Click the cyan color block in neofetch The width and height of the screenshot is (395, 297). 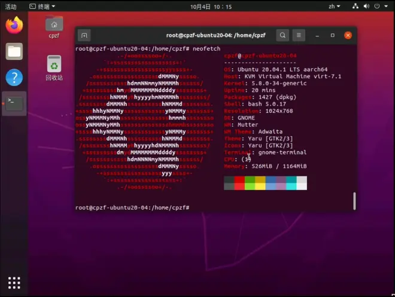291,183
